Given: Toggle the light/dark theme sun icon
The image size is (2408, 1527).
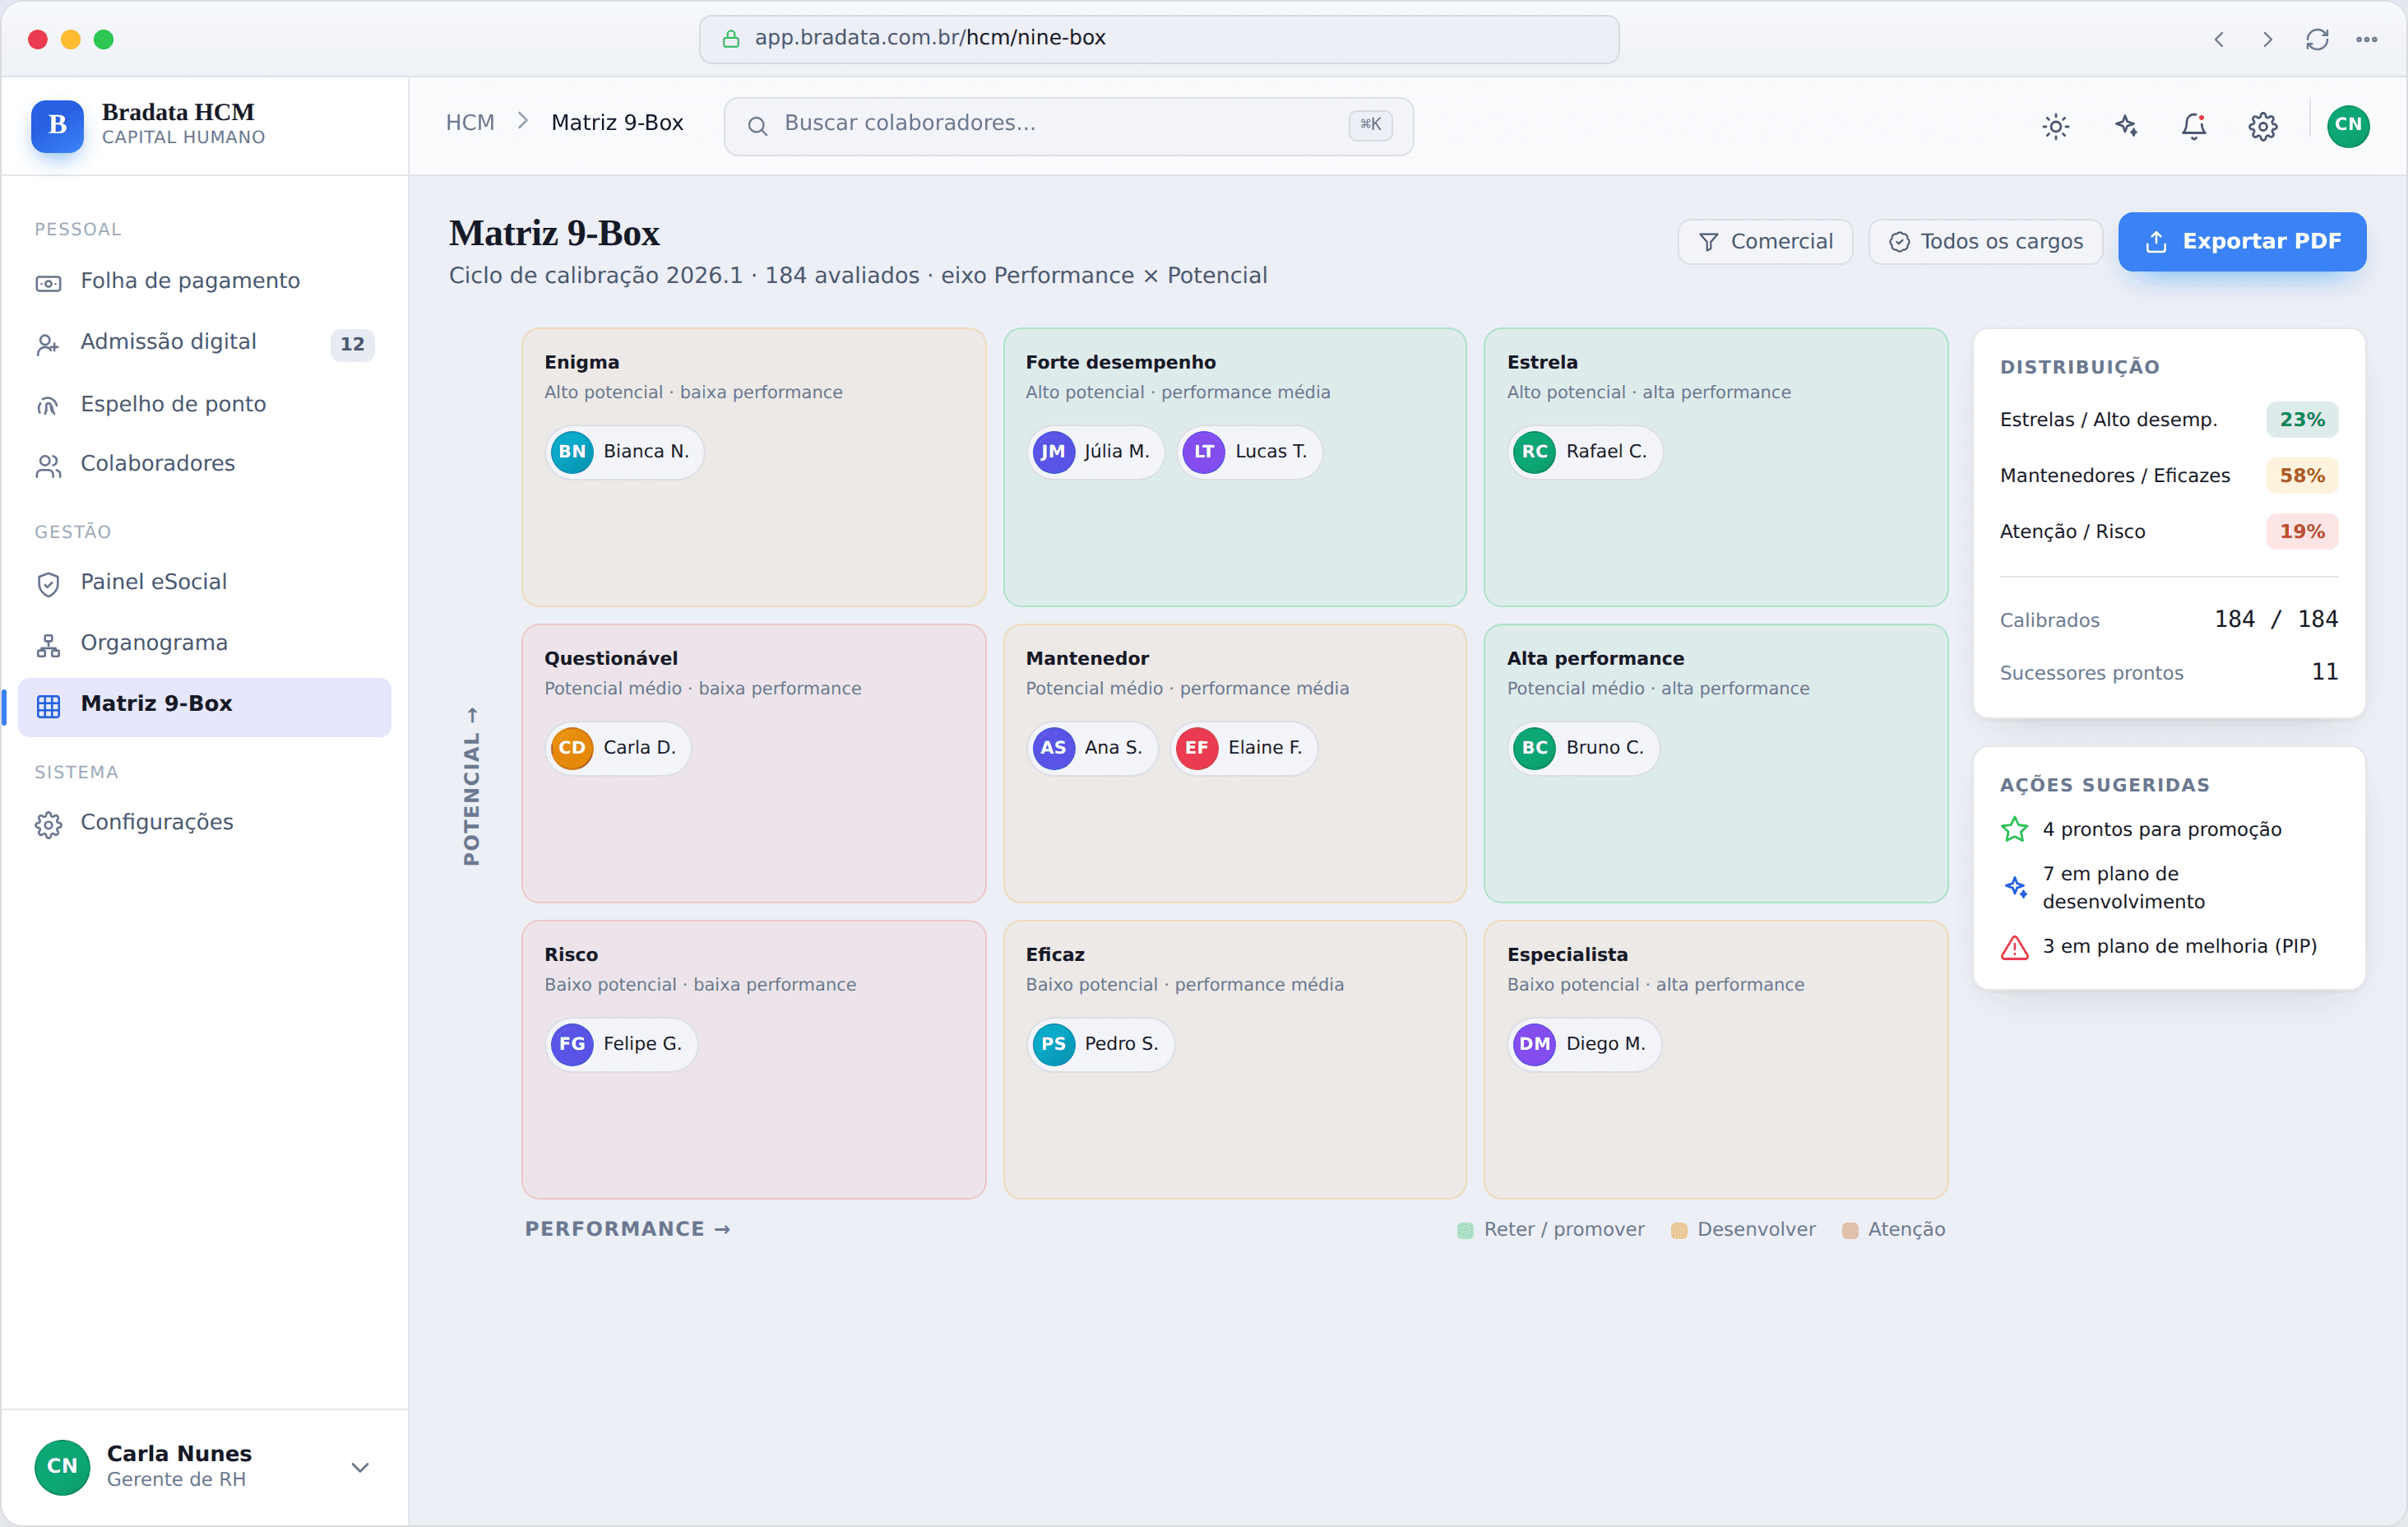Looking at the screenshot, I should point(2055,126).
